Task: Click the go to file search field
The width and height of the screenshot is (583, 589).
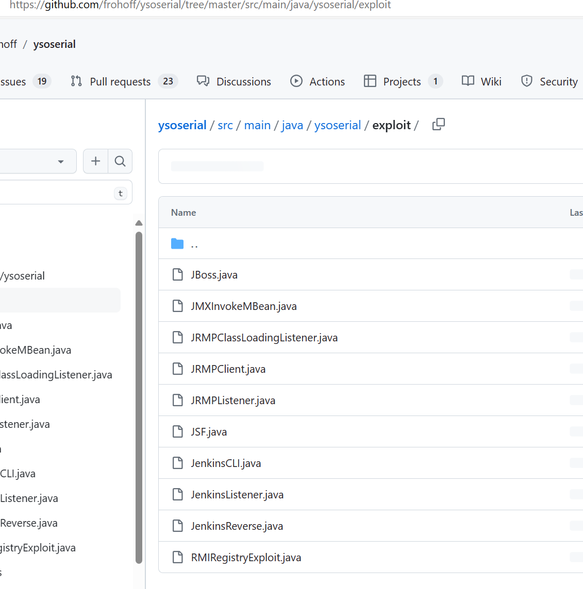Action: [x=57, y=193]
